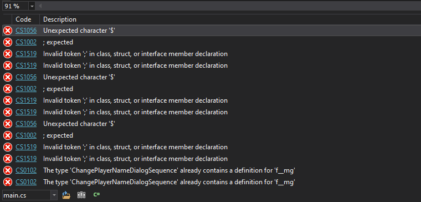This screenshot has height=202, width=421.
Task: Open the first CS1056 error code link
Action: (x=26, y=31)
